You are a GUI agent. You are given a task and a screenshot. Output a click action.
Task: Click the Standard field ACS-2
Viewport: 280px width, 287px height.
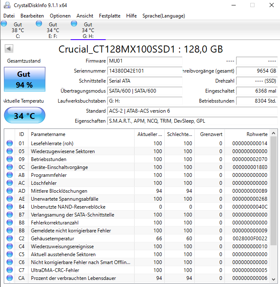(193, 111)
